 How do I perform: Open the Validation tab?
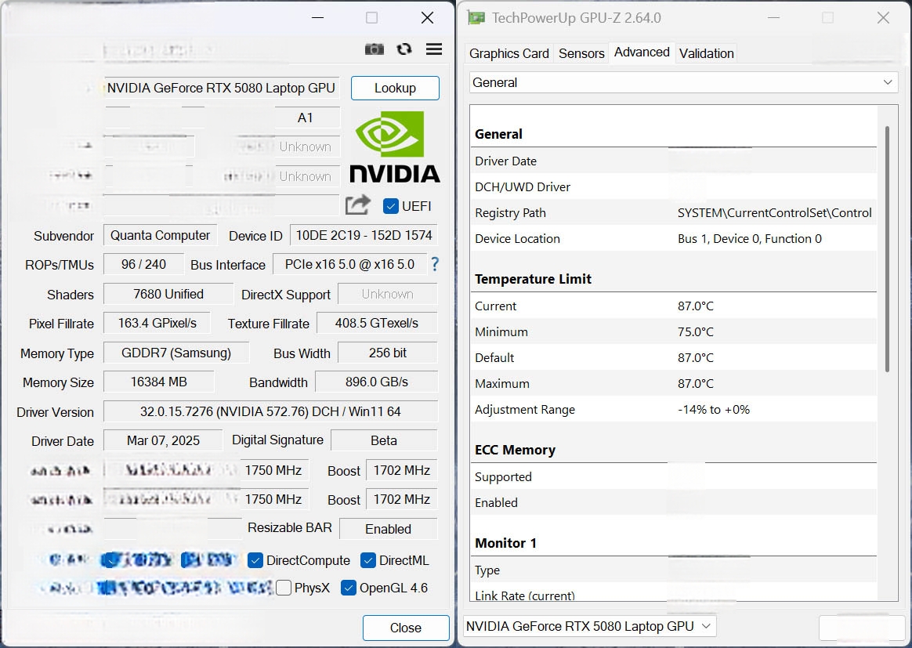706,53
